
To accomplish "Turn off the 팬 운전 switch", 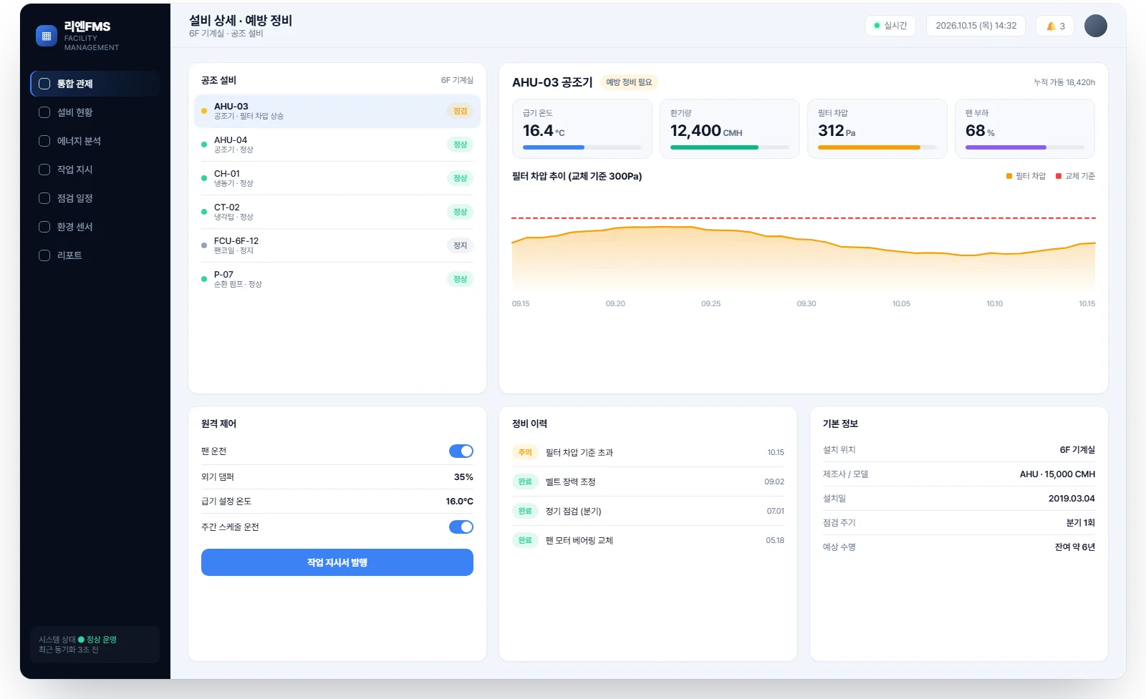I will pos(461,451).
